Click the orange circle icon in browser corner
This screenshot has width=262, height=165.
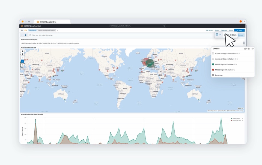coord(241,21)
